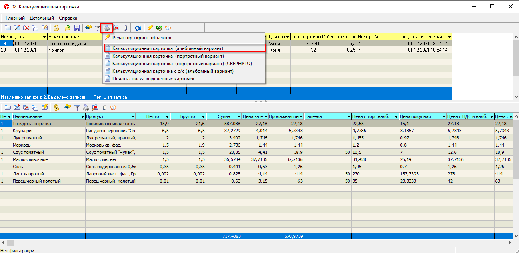Image resolution: width=519 pixels, height=253 pixels.
Task: Click the green money icon in the top toolbar
Action: pyautogui.click(x=159, y=28)
